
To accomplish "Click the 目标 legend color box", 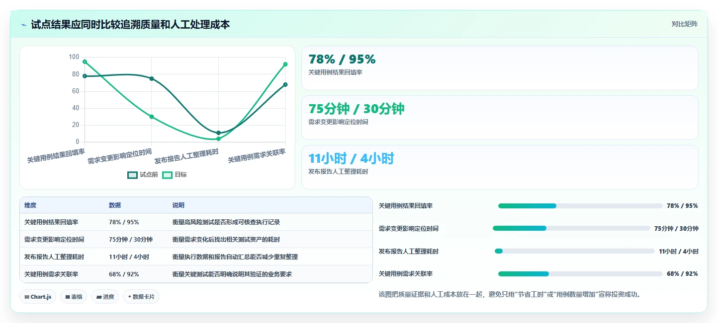I will (x=167, y=175).
